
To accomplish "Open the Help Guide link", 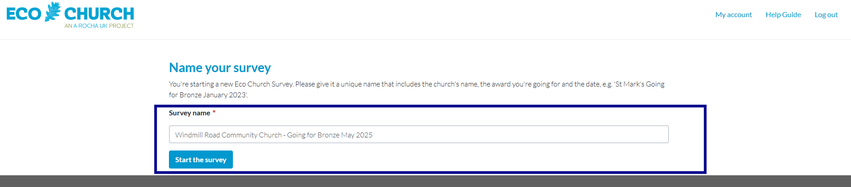I will 783,14.
